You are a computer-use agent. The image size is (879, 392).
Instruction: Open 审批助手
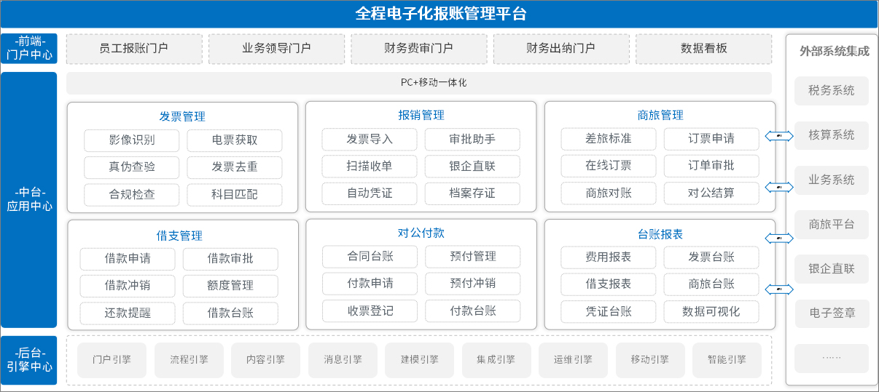point(472,139)
